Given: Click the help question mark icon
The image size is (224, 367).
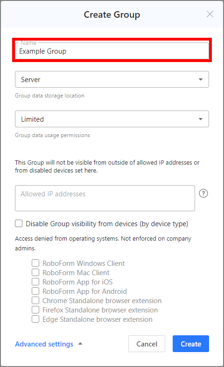Looking at the screenshot, I should click(203, 194).
